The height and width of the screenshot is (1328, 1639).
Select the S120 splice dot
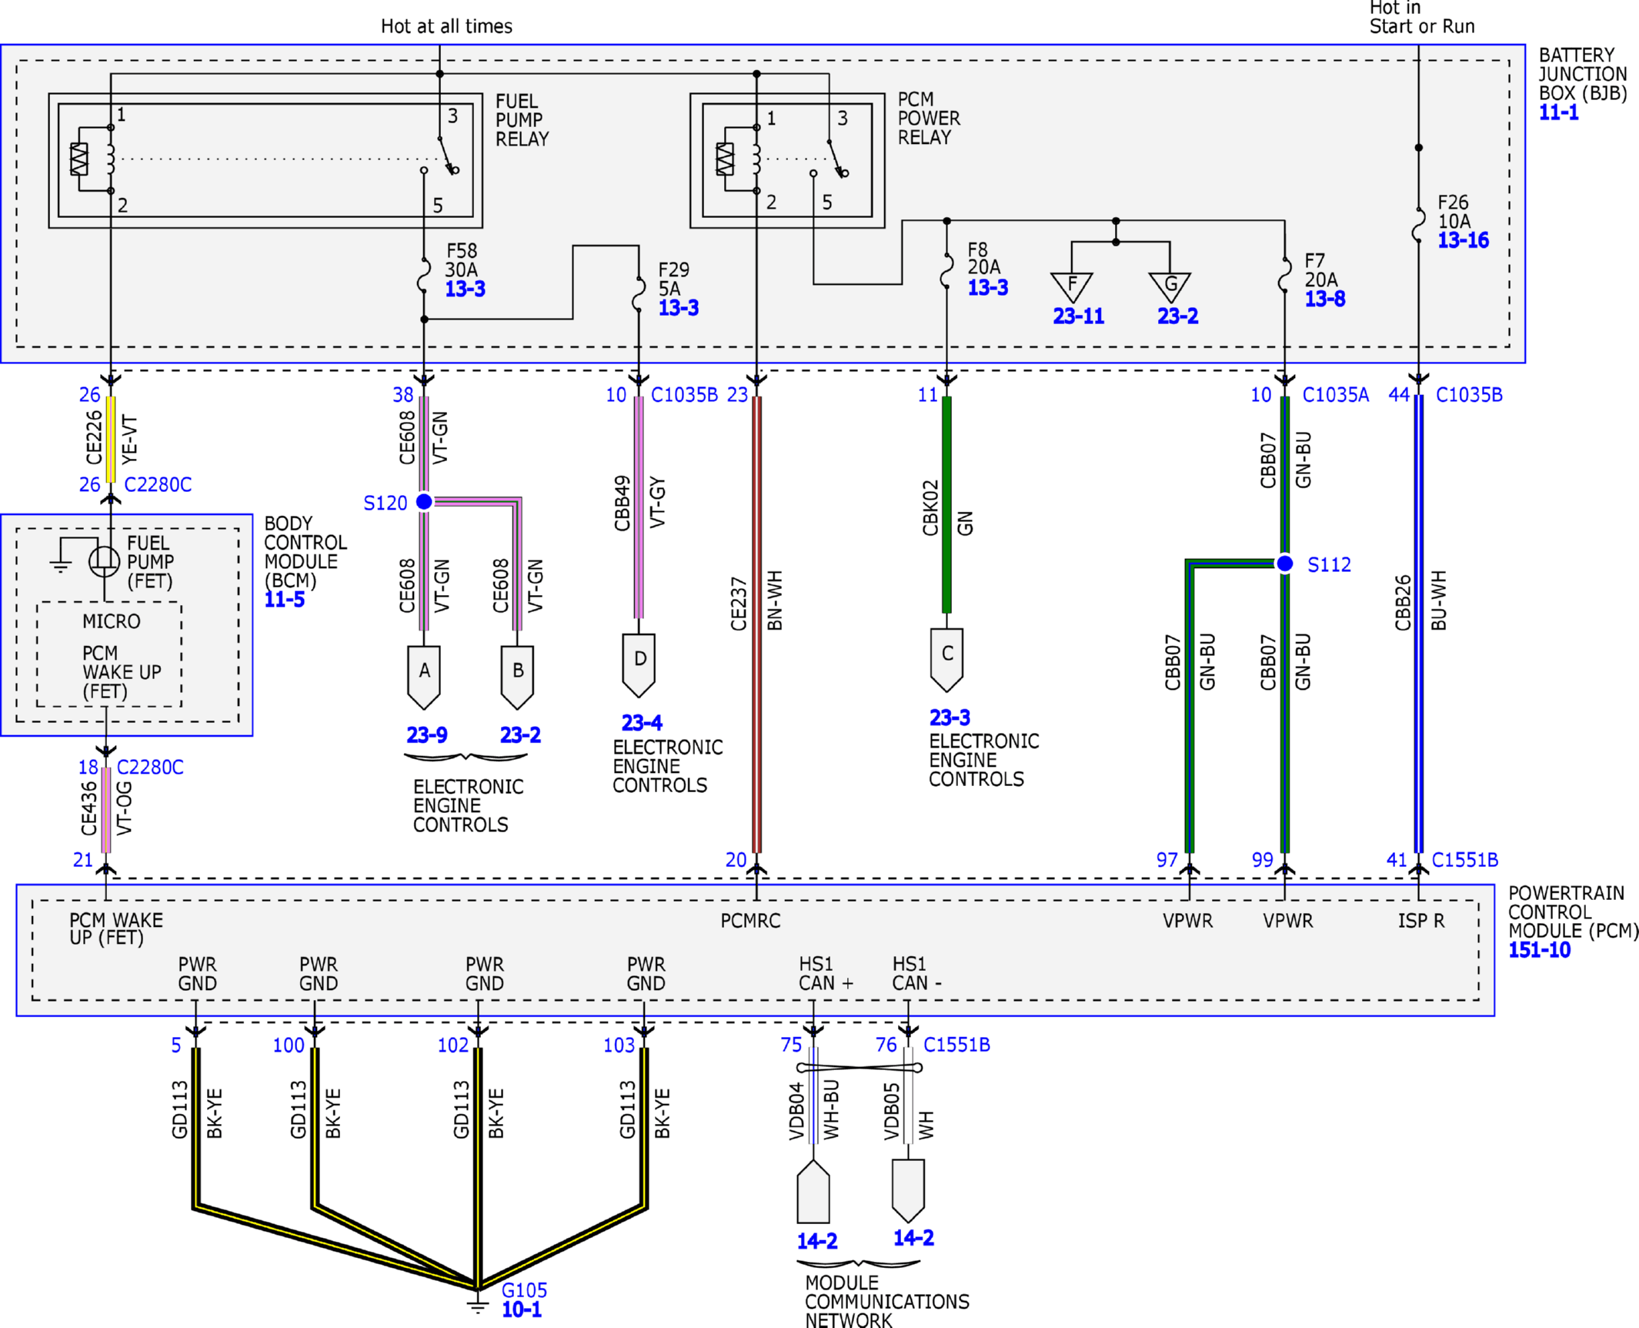[x=424, y=502]
